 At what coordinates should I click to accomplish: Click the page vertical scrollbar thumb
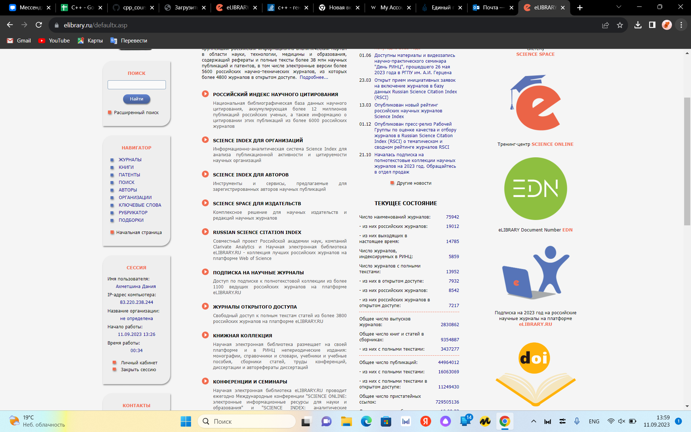coord(687,161)
